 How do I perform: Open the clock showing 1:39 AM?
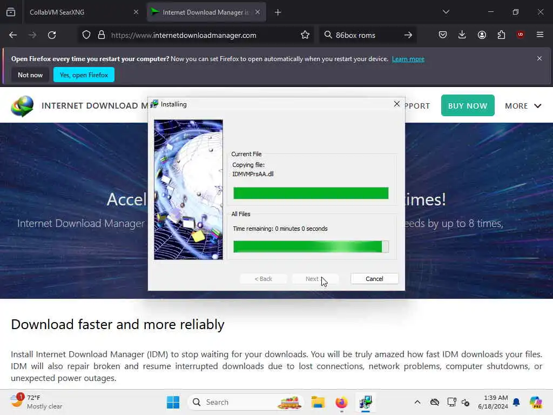[x=493, y=402]
